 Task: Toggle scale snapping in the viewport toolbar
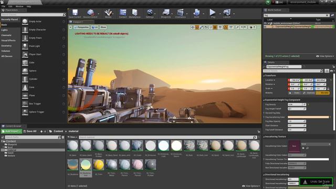click(237, 27)
